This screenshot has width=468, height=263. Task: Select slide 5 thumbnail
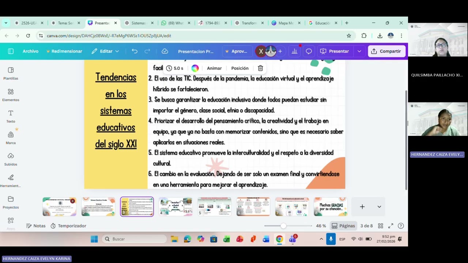click(214, 207)
